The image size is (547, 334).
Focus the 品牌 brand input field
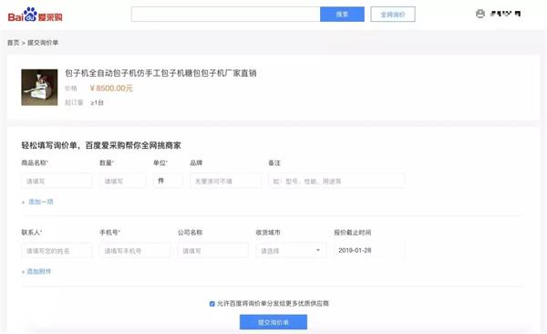(225, 181)
